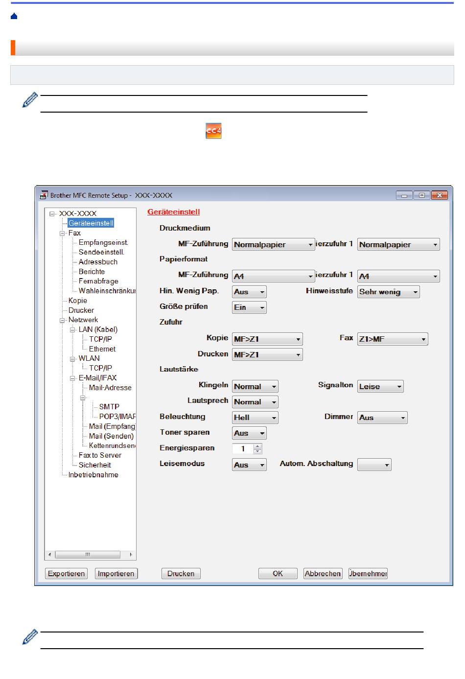
Task: Click the Importieren button
Action: (116, 574)
